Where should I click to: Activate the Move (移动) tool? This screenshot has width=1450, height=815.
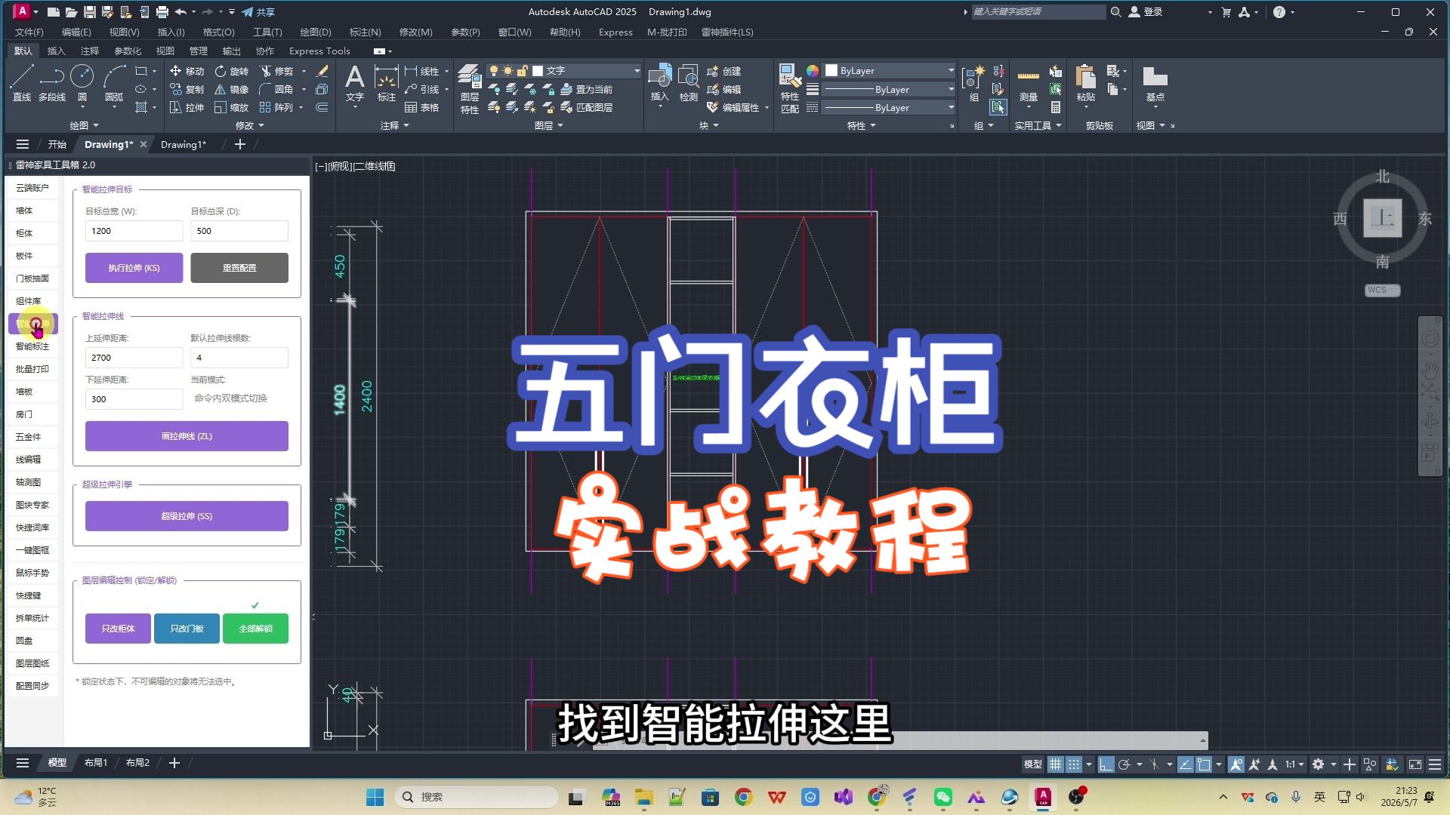click(187, 71)
